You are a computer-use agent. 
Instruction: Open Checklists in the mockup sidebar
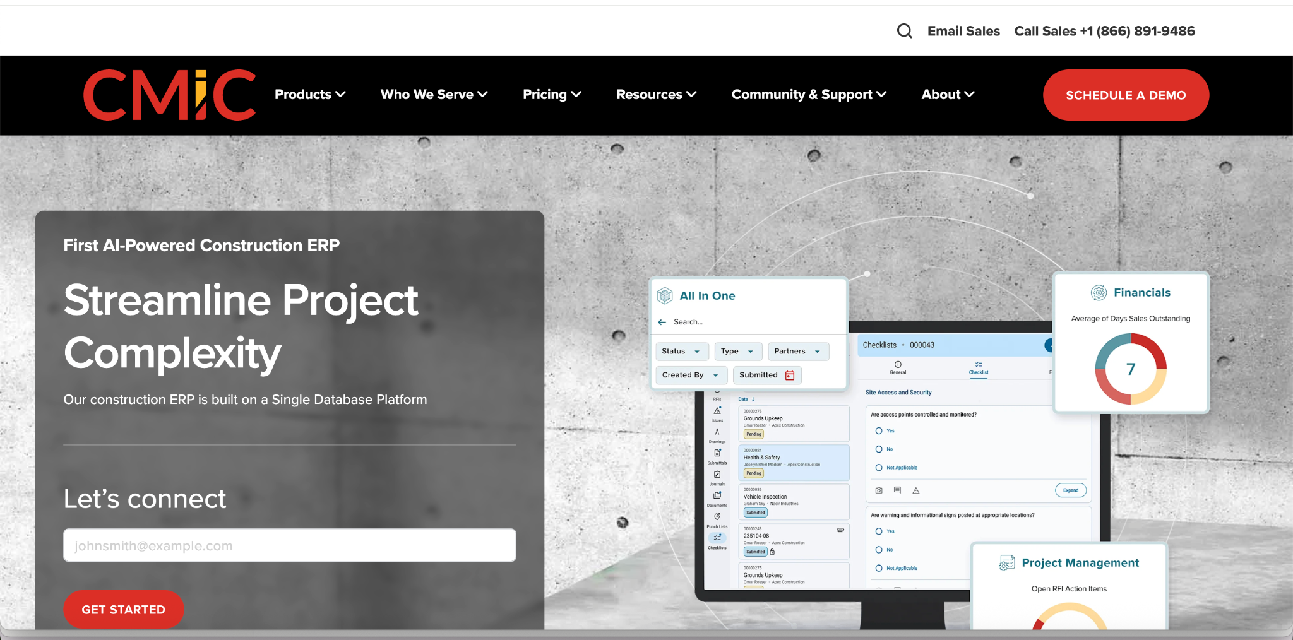pos(717,542)
